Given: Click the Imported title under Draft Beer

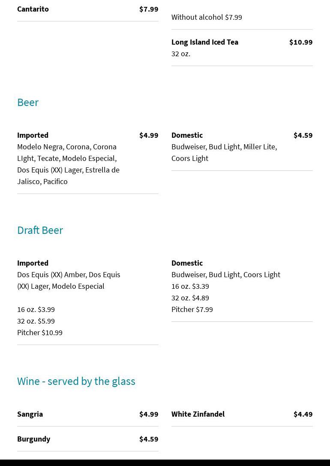Looking at the screenshot, I should [33, 263].
